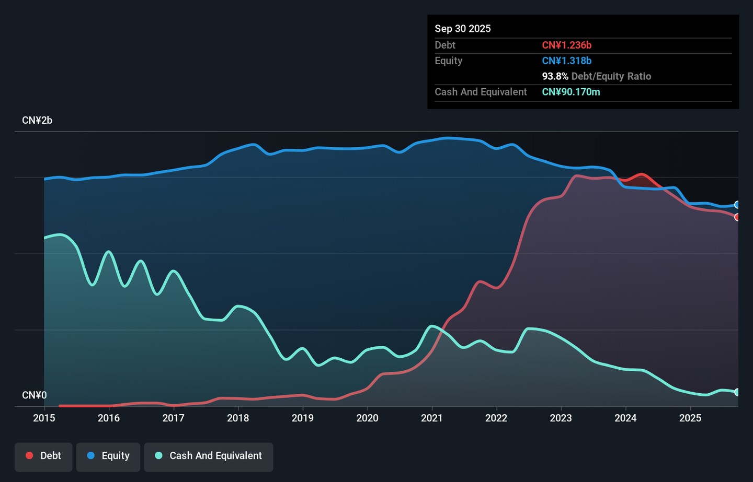
Task: Click the 2021 year axis label
Action: point(432,418)
